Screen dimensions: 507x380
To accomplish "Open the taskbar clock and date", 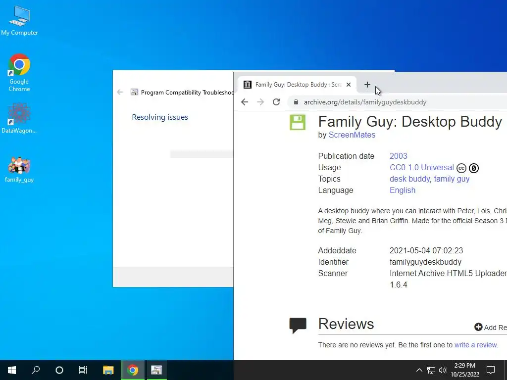I will click(464, 370).
